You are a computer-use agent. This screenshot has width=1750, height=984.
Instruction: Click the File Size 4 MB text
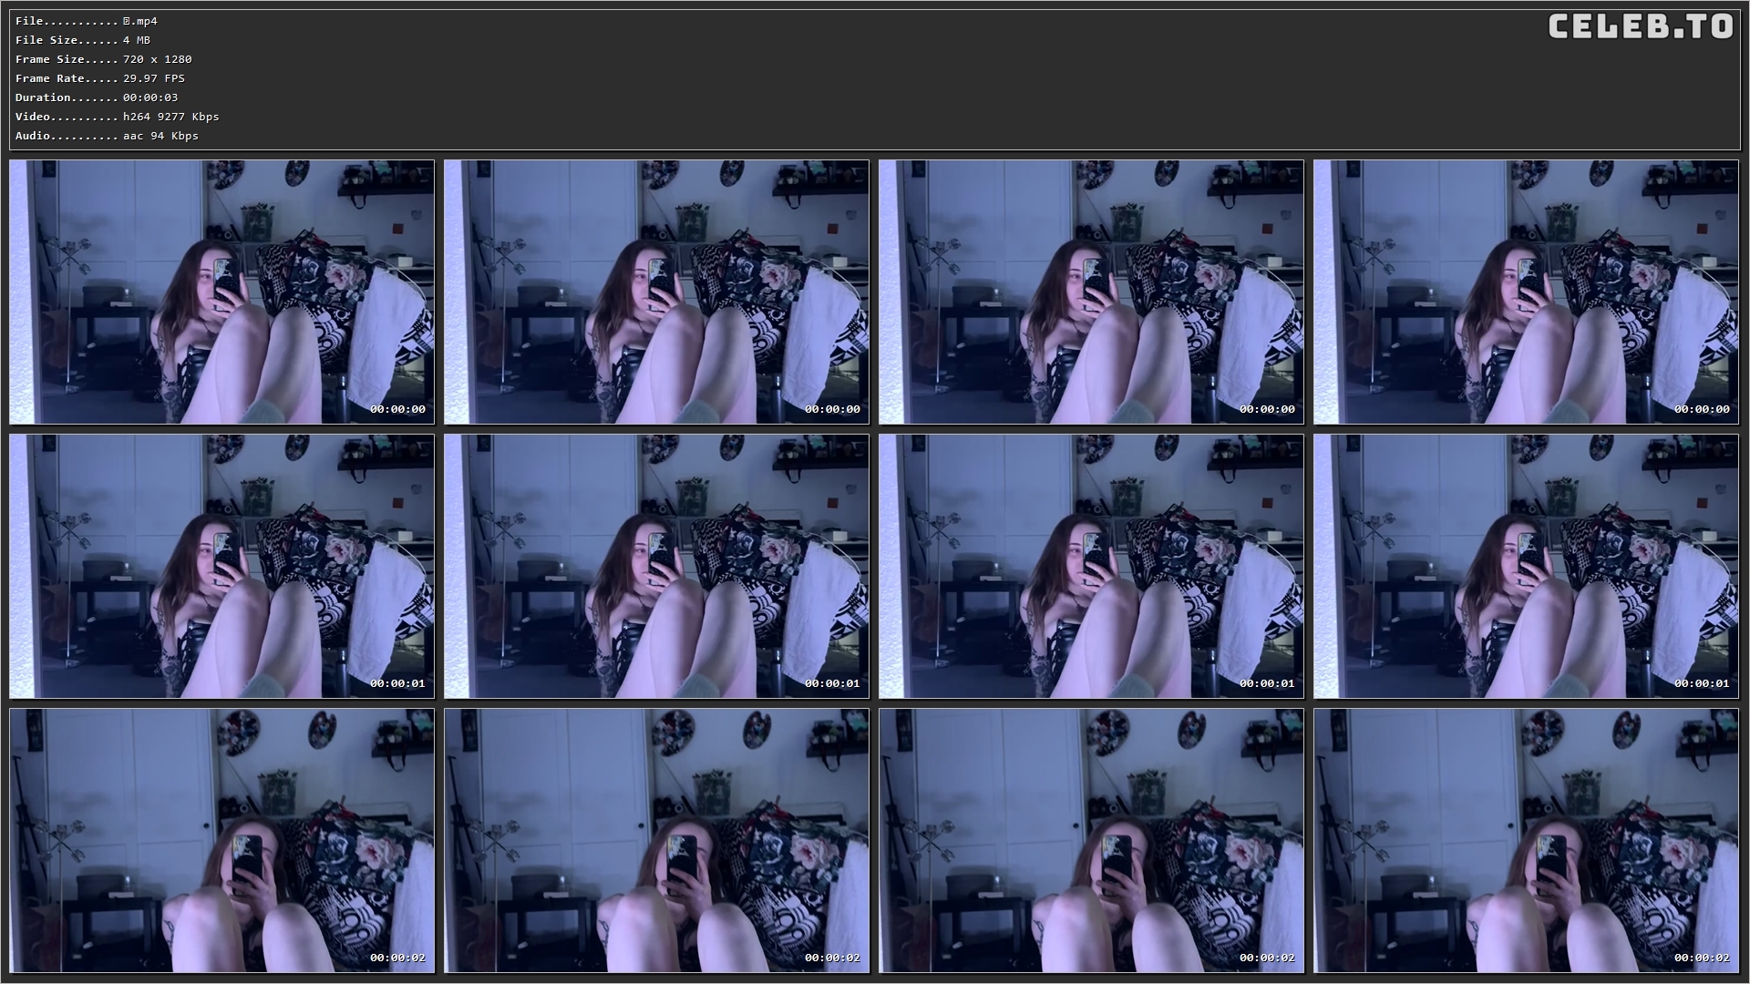(83, 40)
